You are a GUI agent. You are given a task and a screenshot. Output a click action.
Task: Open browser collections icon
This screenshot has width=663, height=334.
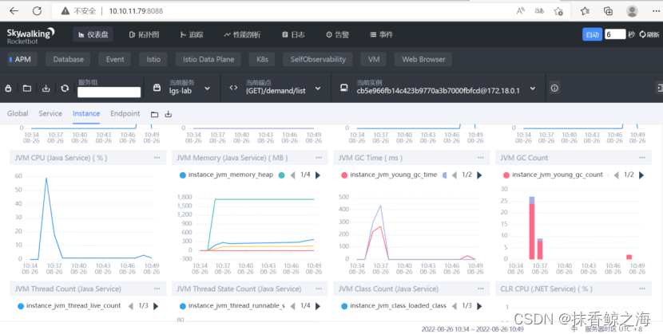click(608, 11)
